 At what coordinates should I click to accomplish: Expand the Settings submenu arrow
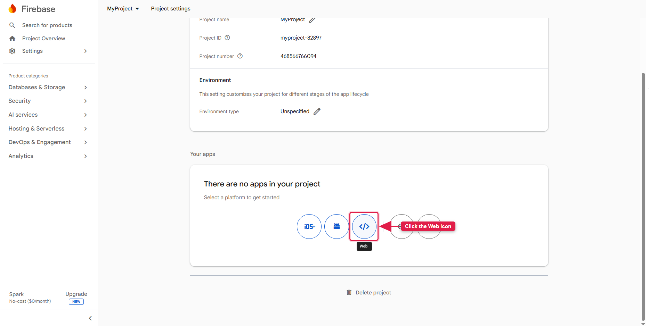(x=86, y=51)
